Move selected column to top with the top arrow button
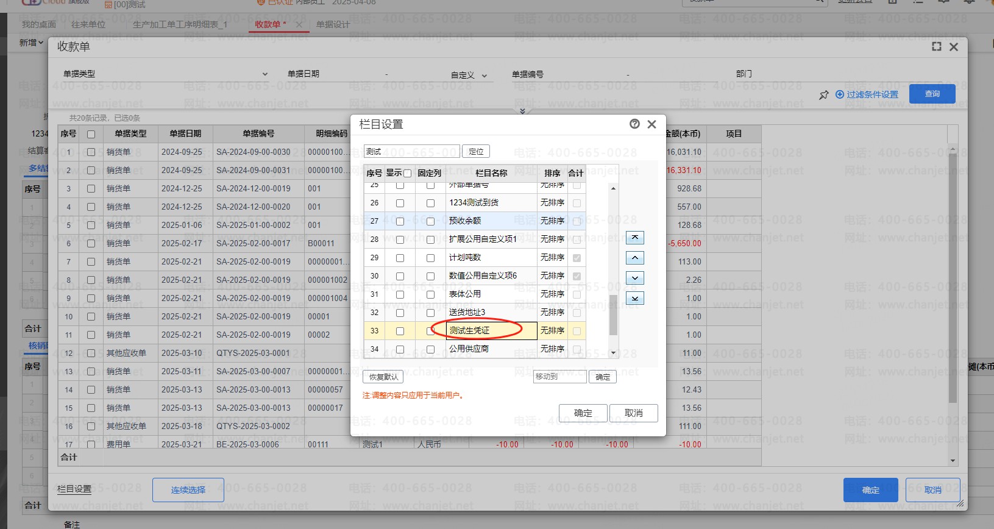This screenshot has height=529, width=994. click(635, 238)
